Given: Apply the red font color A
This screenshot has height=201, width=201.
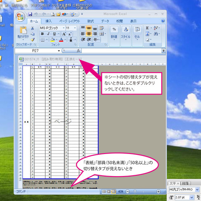Looking at the screenshot, I should click(x=61, y=40).
